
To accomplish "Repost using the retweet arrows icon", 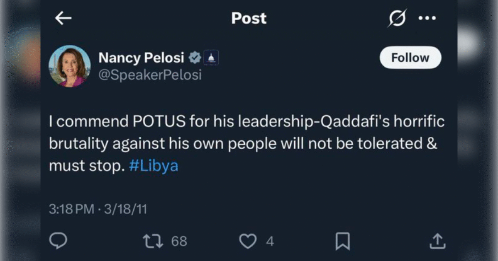I will coord(154,241).
